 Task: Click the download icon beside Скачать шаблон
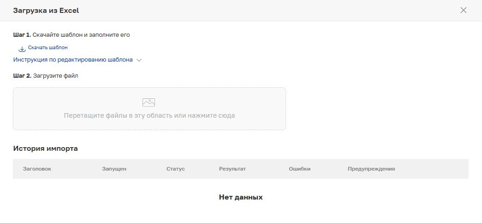(x=22, y=49)
